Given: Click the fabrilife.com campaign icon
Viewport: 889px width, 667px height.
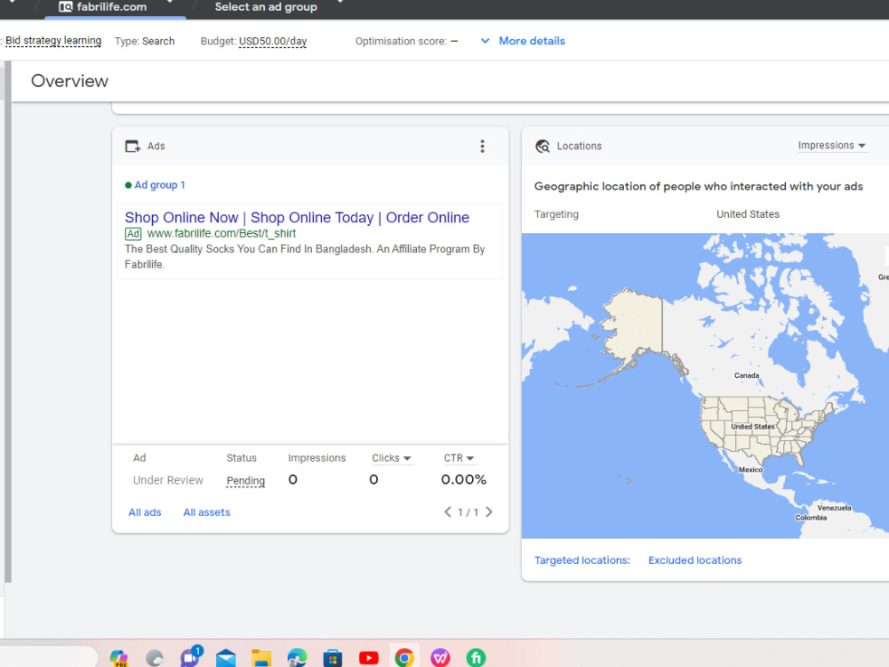Looking at the screenshot, I should (x=66, y=7).
